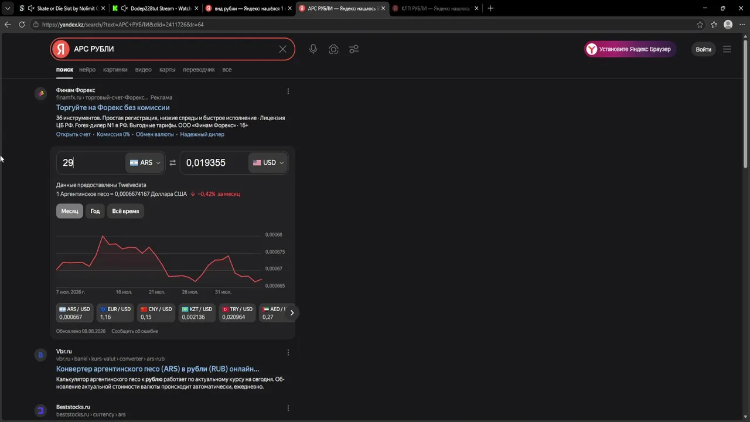The image size is (750, 422).
Task: Open options menu for Beststocks.ru result
Action: 288,408
